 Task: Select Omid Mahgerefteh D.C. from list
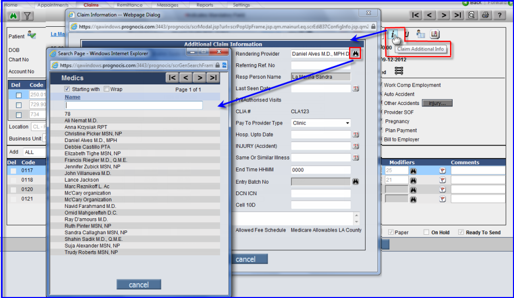point(91,213)
